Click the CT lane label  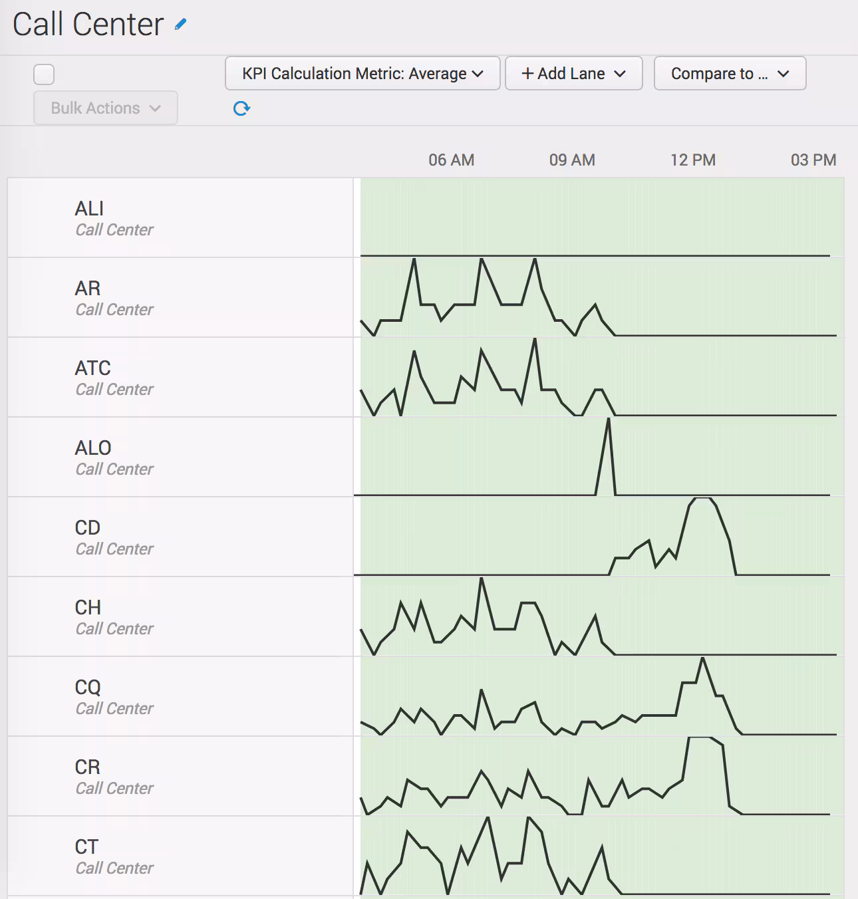[86, 847]
